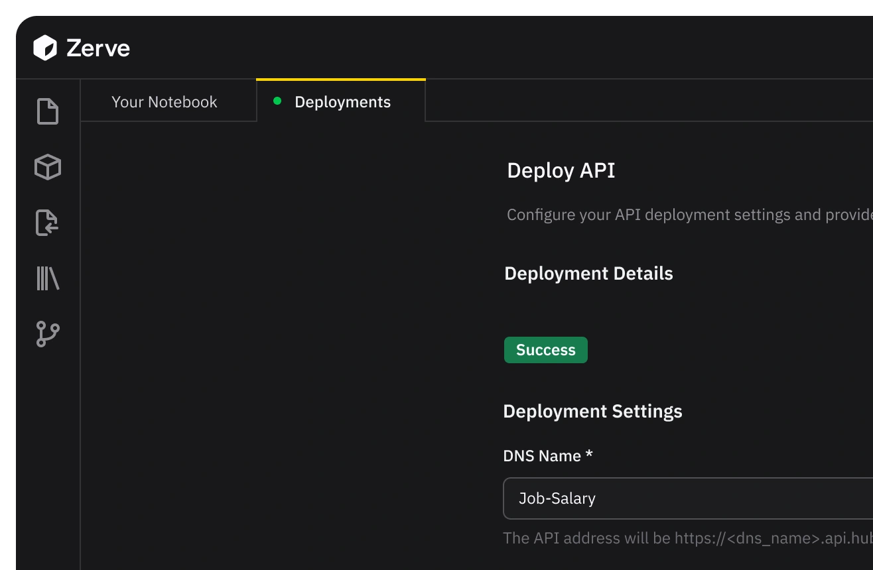Image resolution: width=873 pixels, height=570 pixels.
Task: Click the file import arrow icon
Action: pyautogui.click(x=48, y=223)
